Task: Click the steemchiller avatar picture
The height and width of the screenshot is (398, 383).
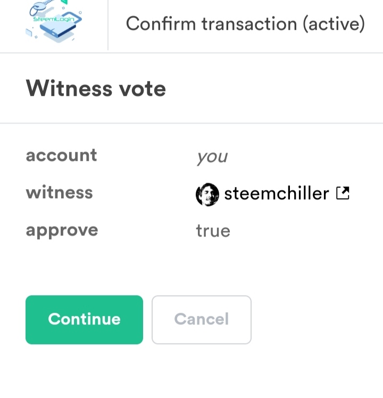Action: 207,194
